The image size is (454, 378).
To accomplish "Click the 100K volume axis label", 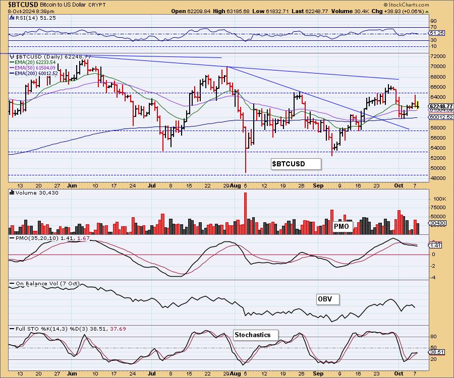I will pyautogui.click(x=439, y=199).
